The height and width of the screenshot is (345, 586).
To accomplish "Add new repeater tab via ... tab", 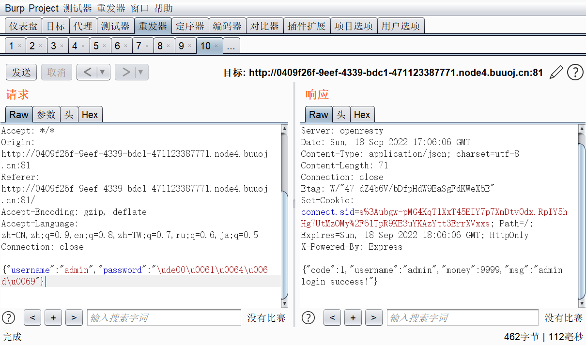I will tap(231, 46).
